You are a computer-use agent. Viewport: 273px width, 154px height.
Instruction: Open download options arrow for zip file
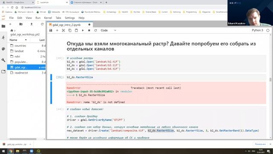point(30,145)
